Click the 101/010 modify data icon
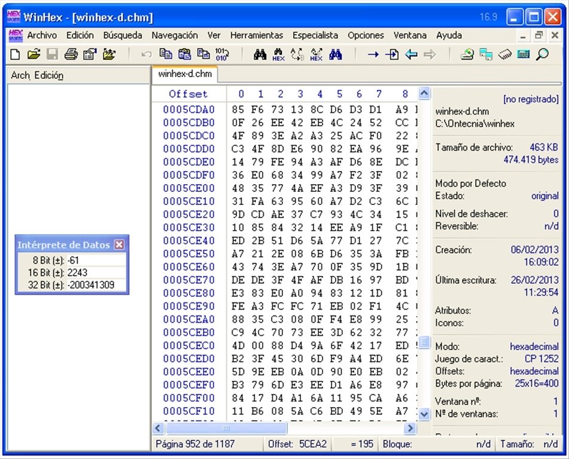Screen dimensions: 569x459 [222, 54]
